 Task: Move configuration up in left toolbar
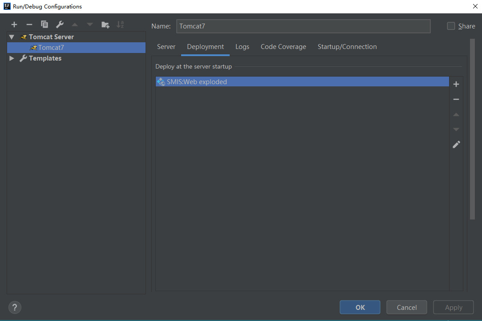[x=75, y=24]
